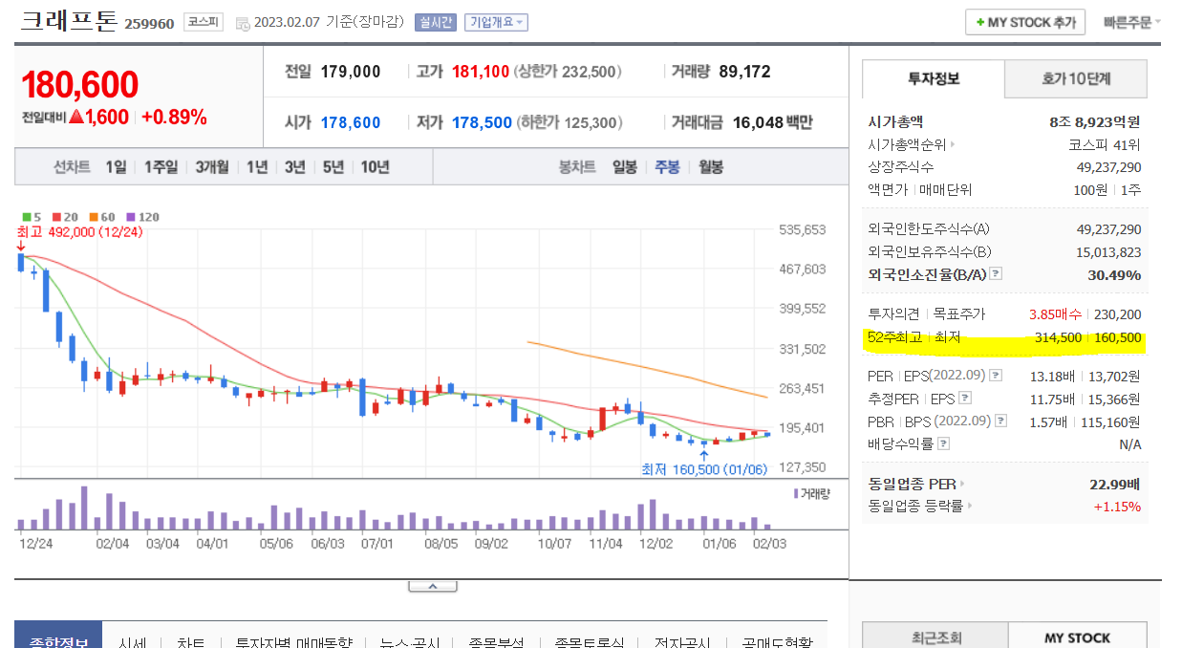This screenshot has width=1182, height=648.
Task: Open the 차트 tab
Action: coord(190,641)
